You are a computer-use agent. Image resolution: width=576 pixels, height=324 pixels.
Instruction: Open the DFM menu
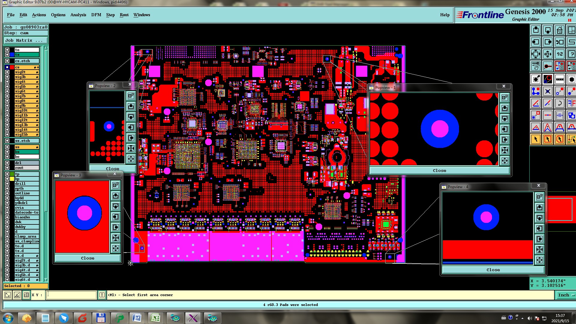[96, 15]
